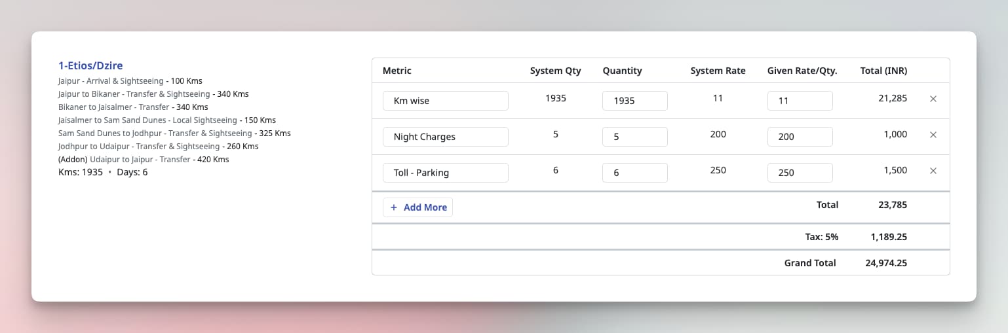This screenshot has width=1008, height=333.
Task: Click the Metric column header
Action: tap(397, 71)
